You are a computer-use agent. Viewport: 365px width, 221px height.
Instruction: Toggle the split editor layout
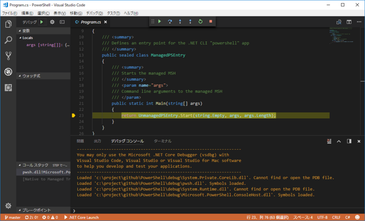click(x=349, y=22)
